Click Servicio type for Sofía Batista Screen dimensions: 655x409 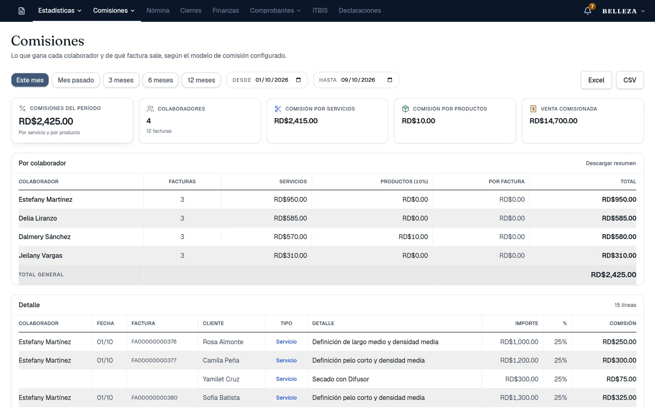pos(286,398)
